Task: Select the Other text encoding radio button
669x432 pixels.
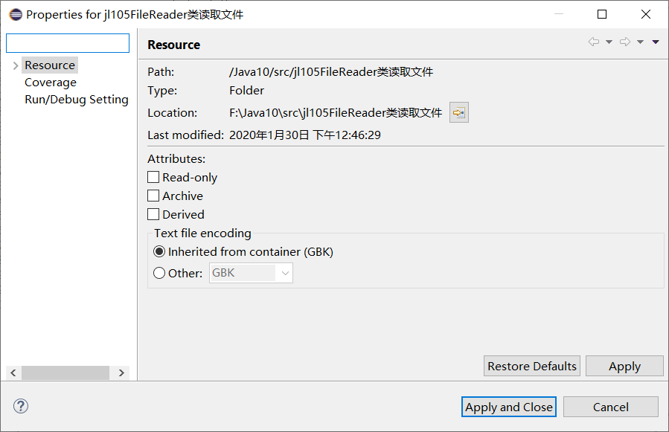Action: [159, 273]
